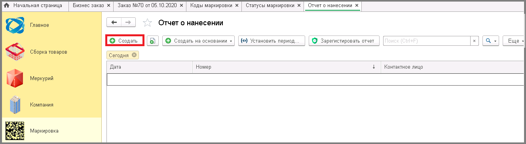Viewport: 526px width, 144px height.
Task: Sort by the Номер column header
Action: 287,67
